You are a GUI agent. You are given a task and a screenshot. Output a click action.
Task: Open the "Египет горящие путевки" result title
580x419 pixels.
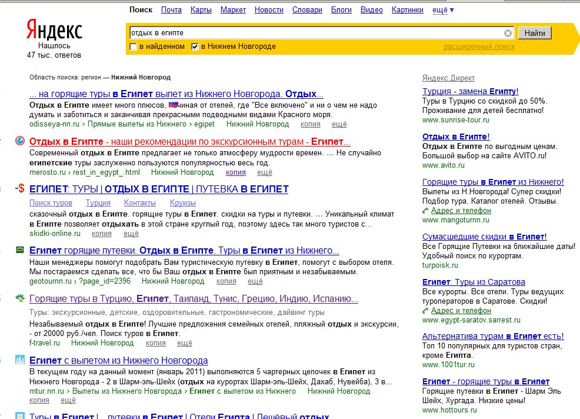pyautogui.click(x=184, y=251)
